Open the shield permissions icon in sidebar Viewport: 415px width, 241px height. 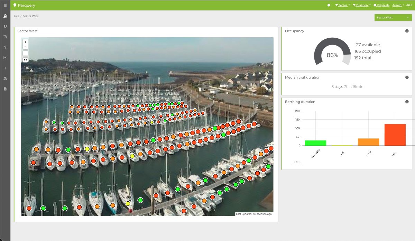tap(5, 26)
